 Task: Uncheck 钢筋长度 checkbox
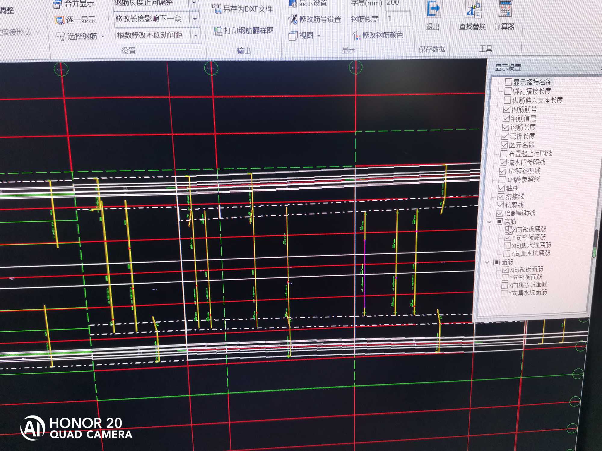point(505,127)
